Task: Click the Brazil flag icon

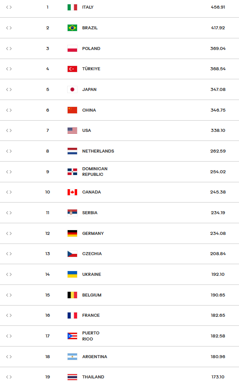Action: tap(72, 28)
